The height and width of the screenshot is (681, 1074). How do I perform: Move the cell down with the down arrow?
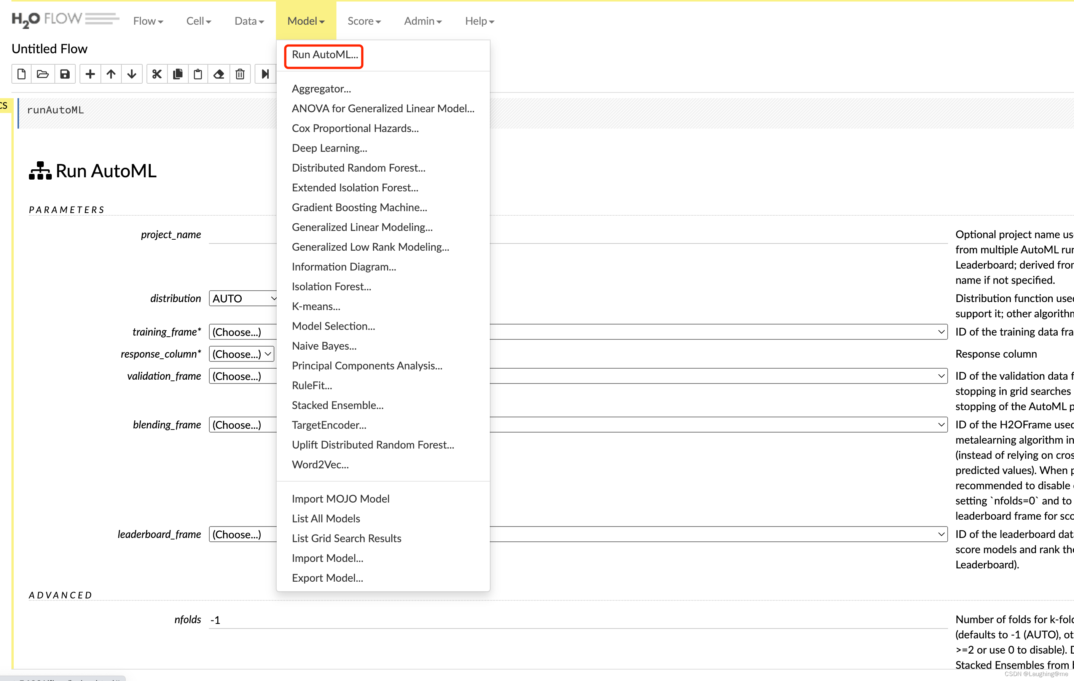[x=132, y=74]
